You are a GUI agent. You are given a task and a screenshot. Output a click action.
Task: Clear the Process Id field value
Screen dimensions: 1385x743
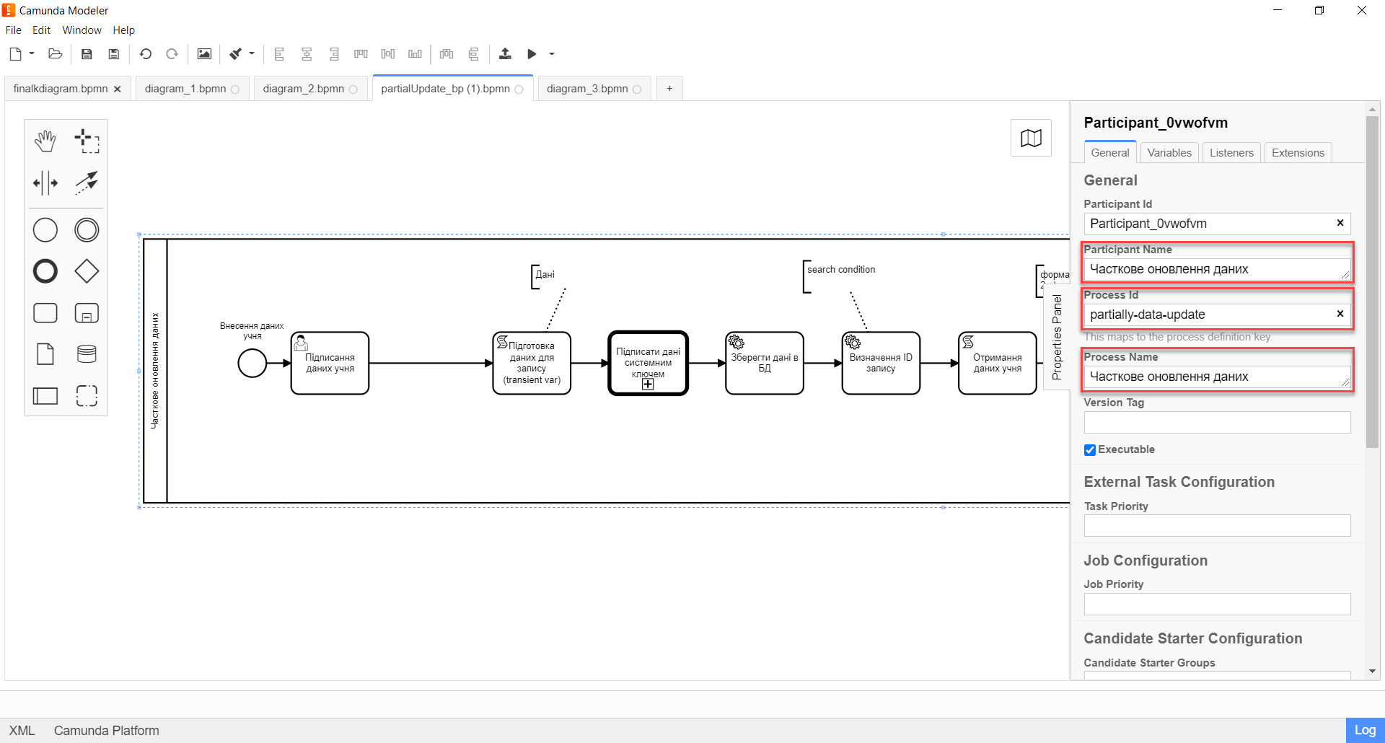pos(1340,314)
